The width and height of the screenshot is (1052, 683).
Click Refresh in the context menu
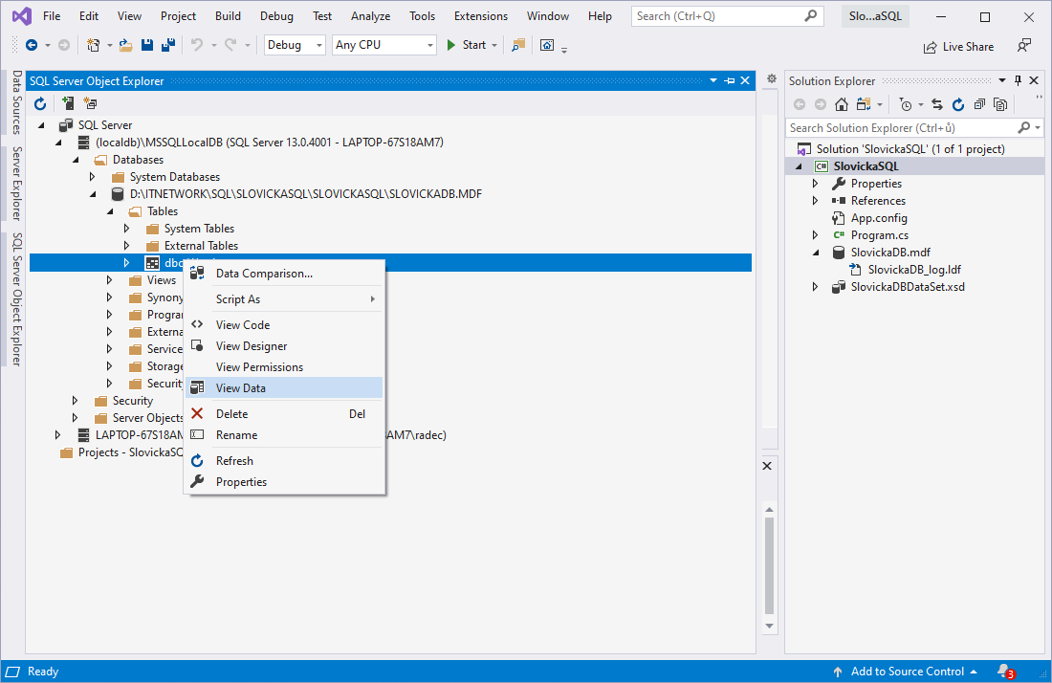click(x=284, y=461)
